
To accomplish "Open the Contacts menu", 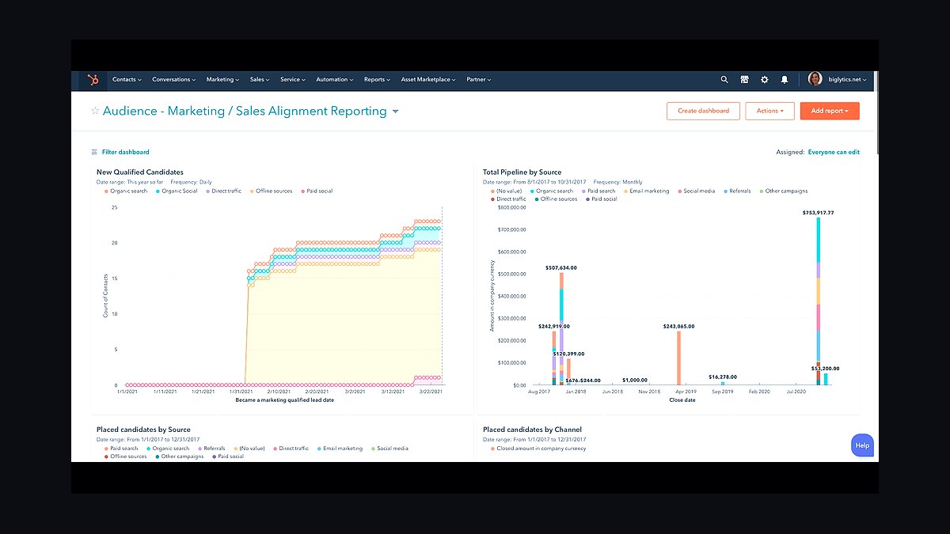I will click(x=127, y=80).
